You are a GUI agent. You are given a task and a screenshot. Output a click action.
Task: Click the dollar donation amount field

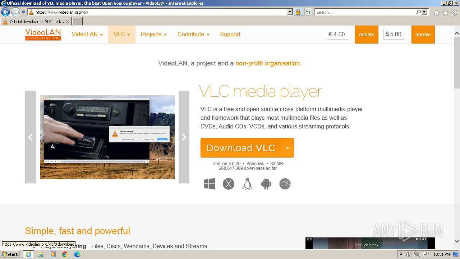click(x=394, y=35)
